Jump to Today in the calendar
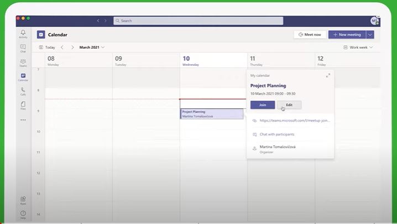397x224 pixels. 47,48
